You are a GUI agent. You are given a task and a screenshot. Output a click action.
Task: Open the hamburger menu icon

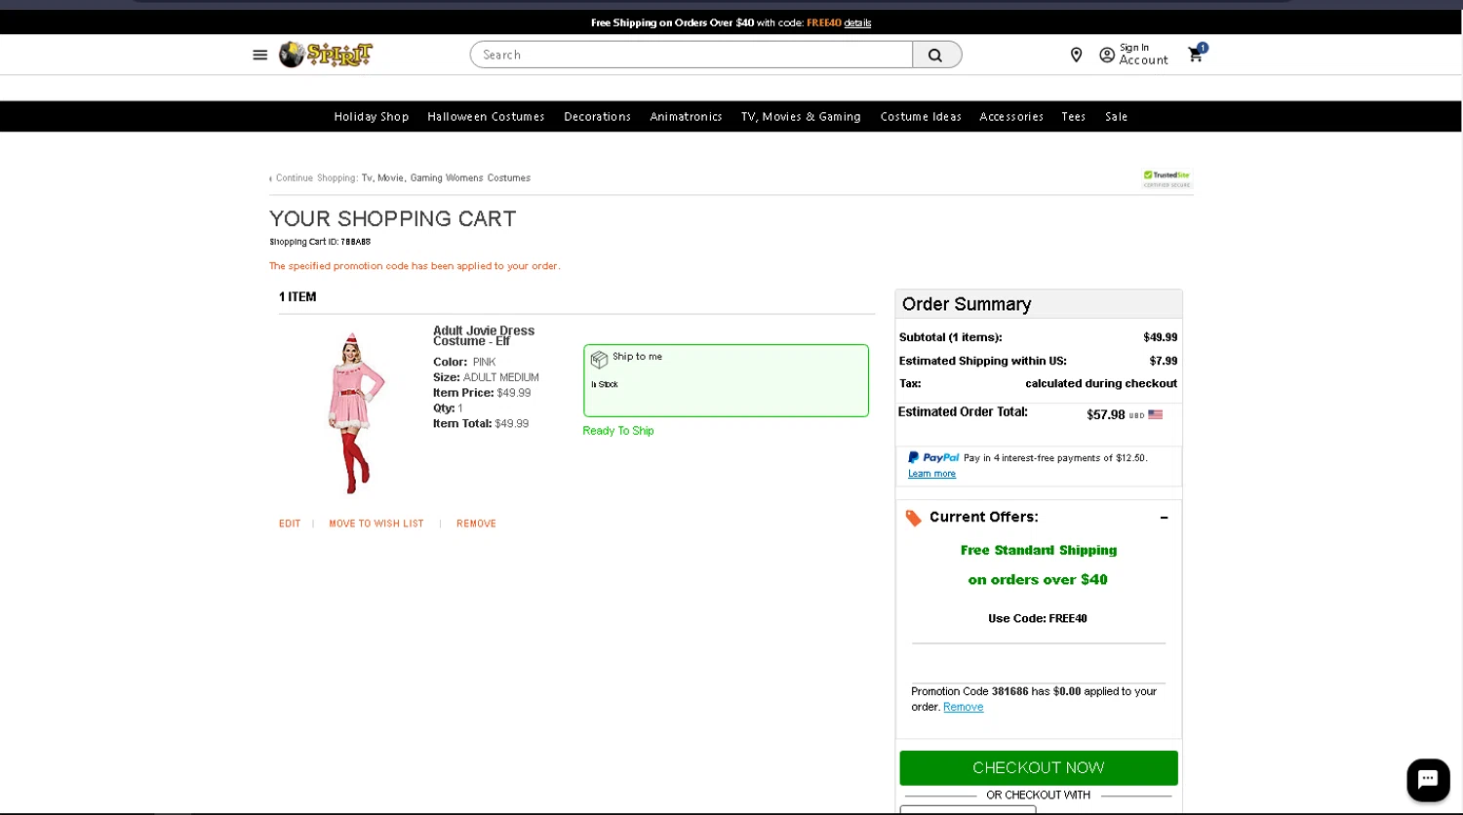[x=259, y=55]
